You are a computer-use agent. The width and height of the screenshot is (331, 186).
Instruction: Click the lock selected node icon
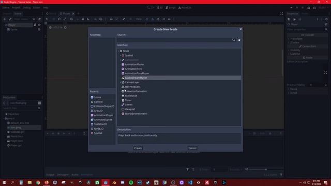pyautogui.click(x=111, y=19)
